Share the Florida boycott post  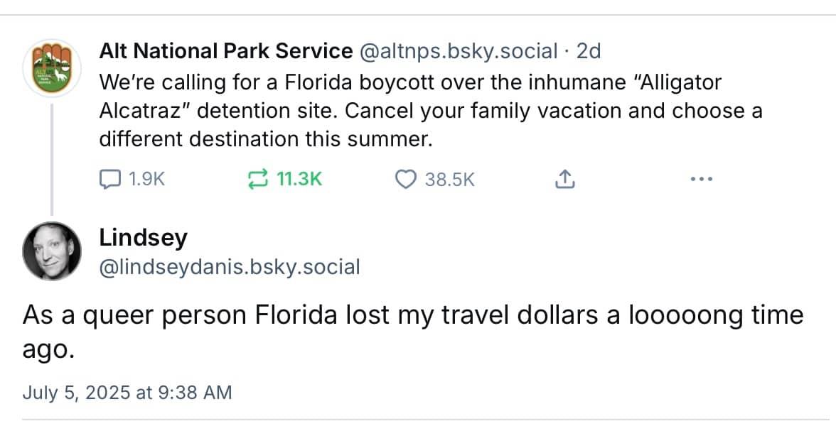pyautogui.click(x=563, y=180)
